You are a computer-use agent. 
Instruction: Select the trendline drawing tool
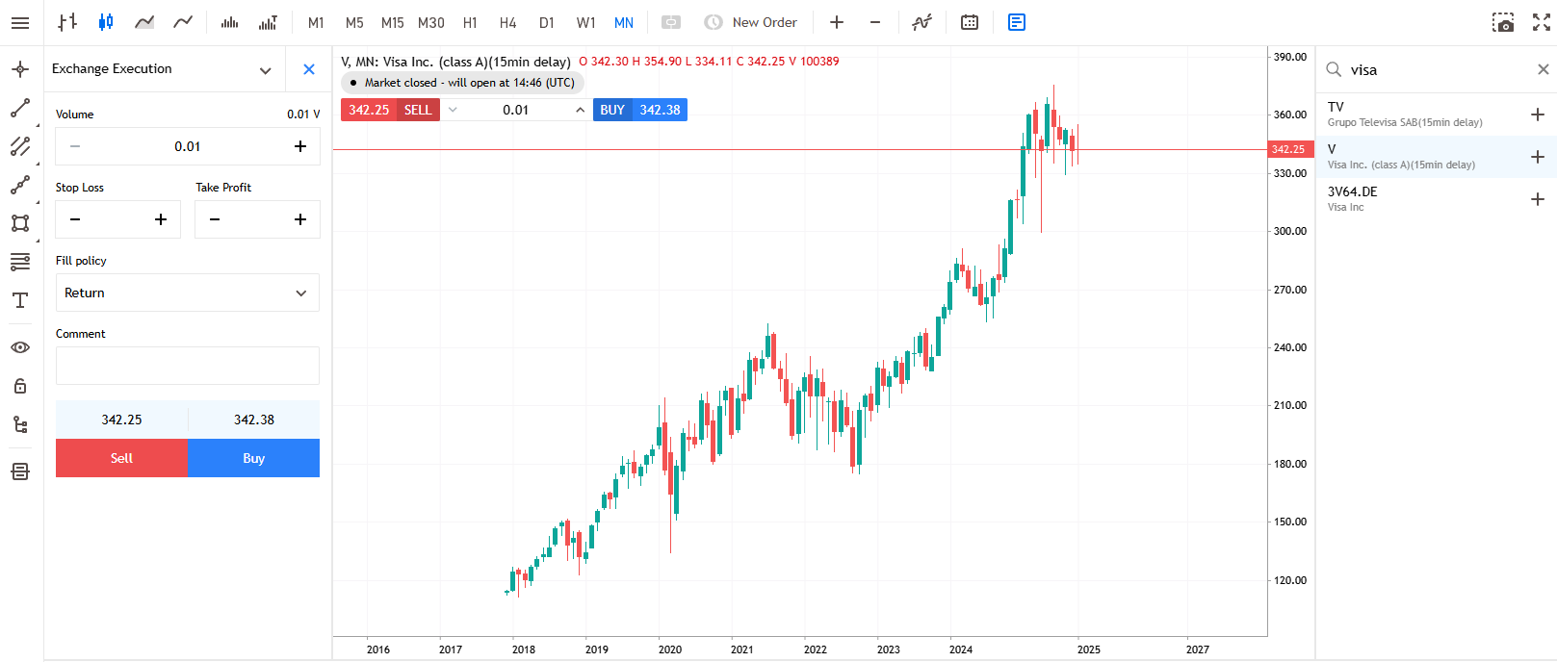(x=20, y=108)
